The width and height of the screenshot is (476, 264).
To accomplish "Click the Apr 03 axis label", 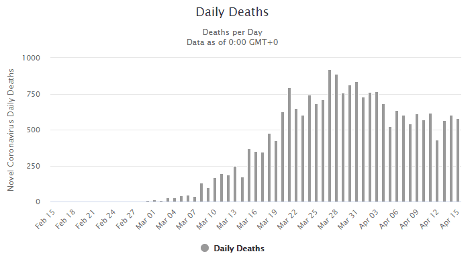I will [369, 220].
